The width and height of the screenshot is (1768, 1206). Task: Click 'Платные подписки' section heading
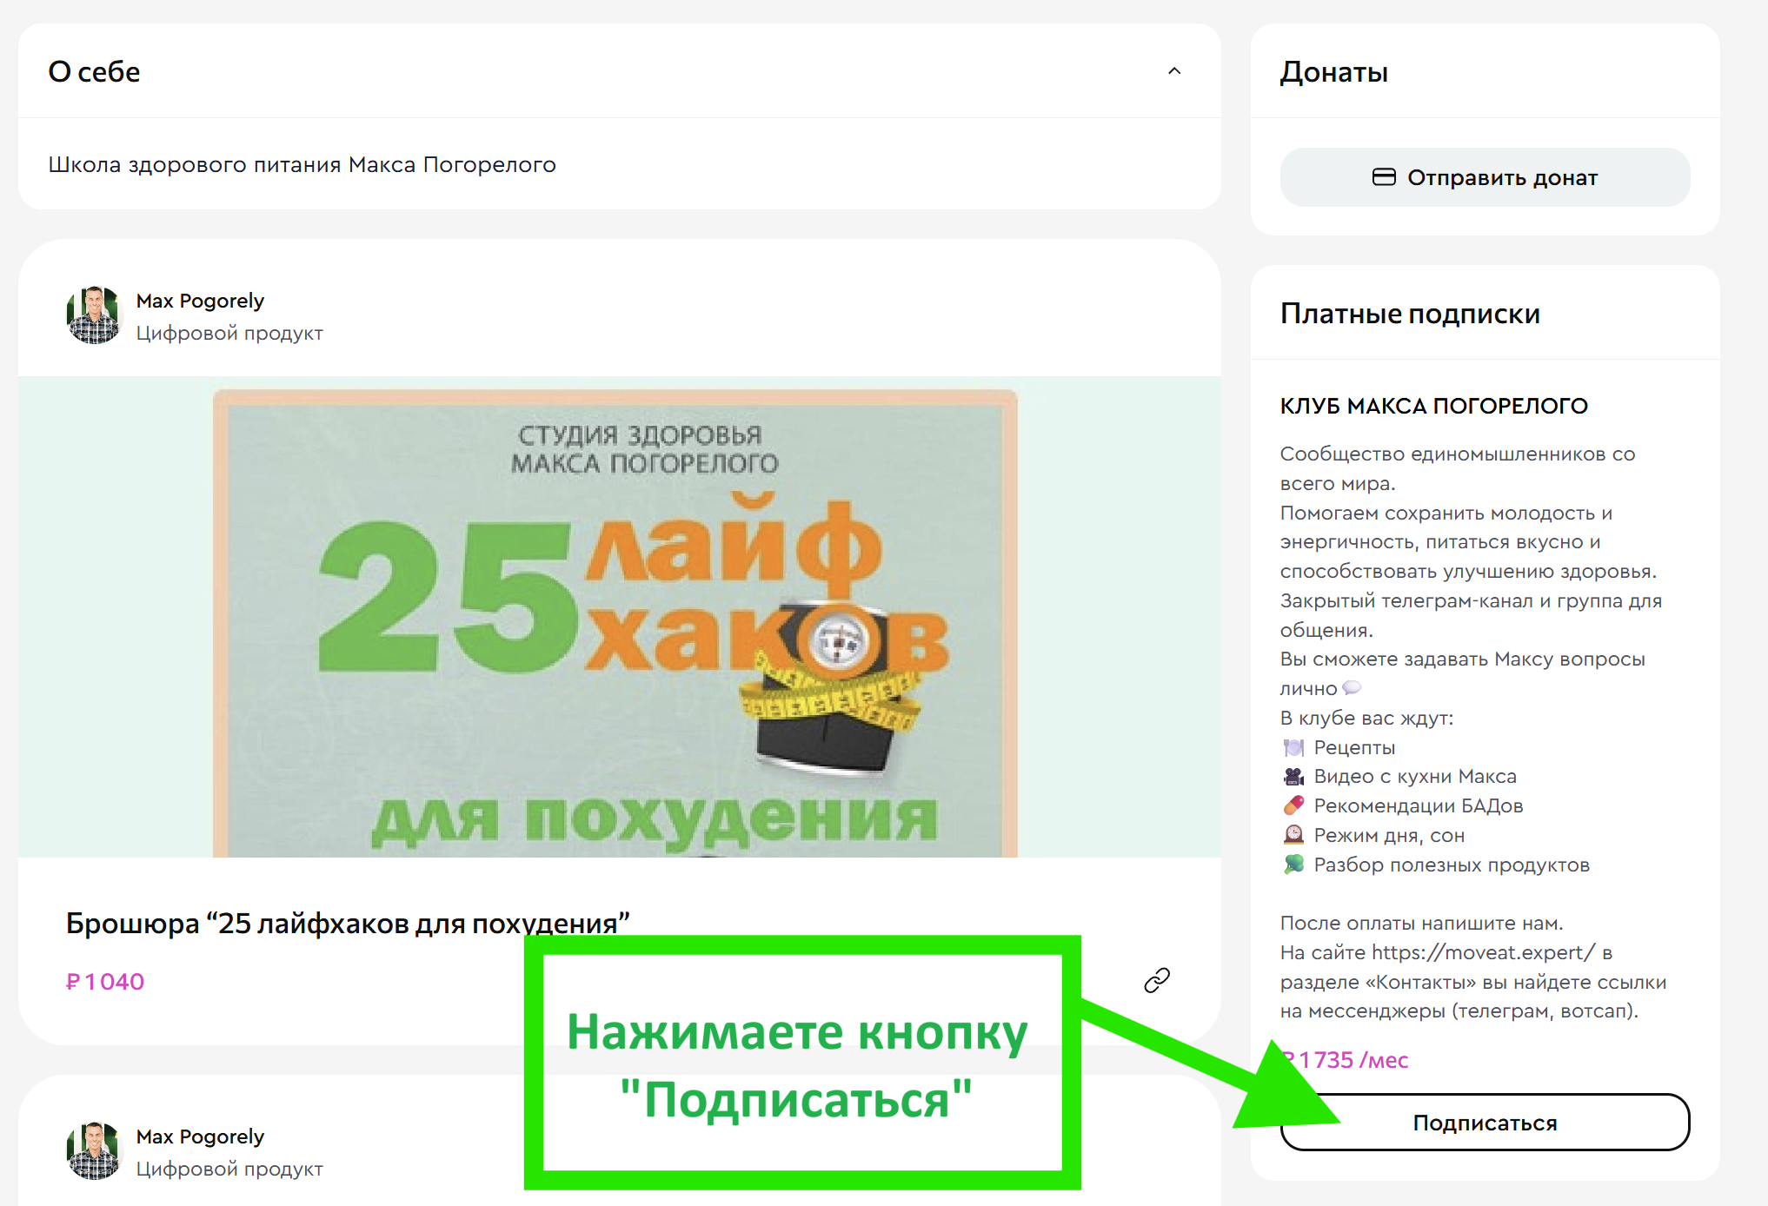point(1409,314)
